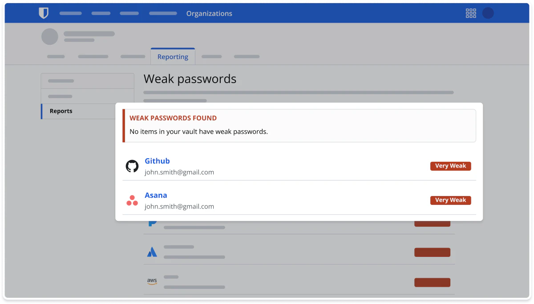Click the AWS service icon
534x304 pixels.
pyautogui.click(x=152, y=281)
